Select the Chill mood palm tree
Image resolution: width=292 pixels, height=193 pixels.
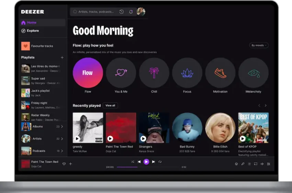154,73
